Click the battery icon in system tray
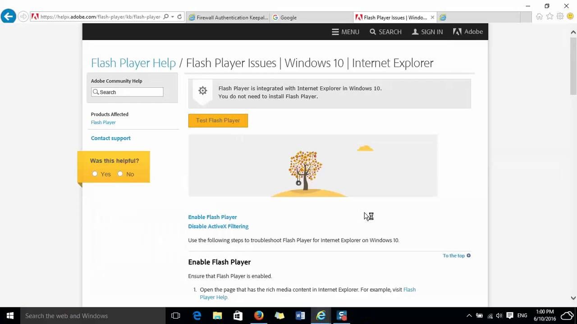577x324 pixels. (x=479, y=316)
